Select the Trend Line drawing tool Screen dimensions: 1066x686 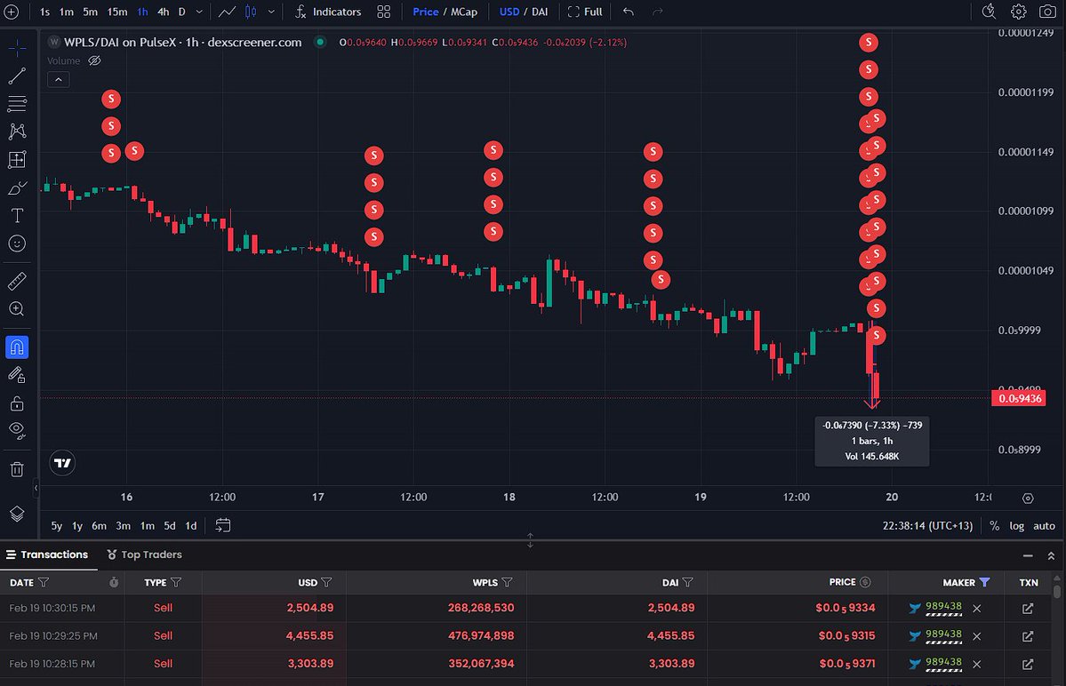click(17, 75)
